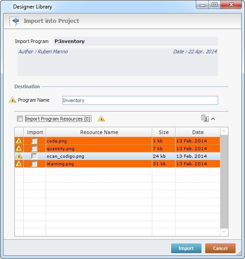The height and width of the screenshot is (259, 245).
Task: Click warning icon in Warning.png row
Action: (x=19, y=164)
